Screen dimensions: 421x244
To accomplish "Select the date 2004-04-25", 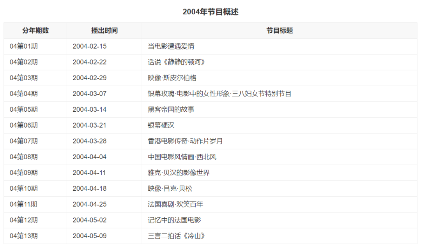I will coord(89,204).
